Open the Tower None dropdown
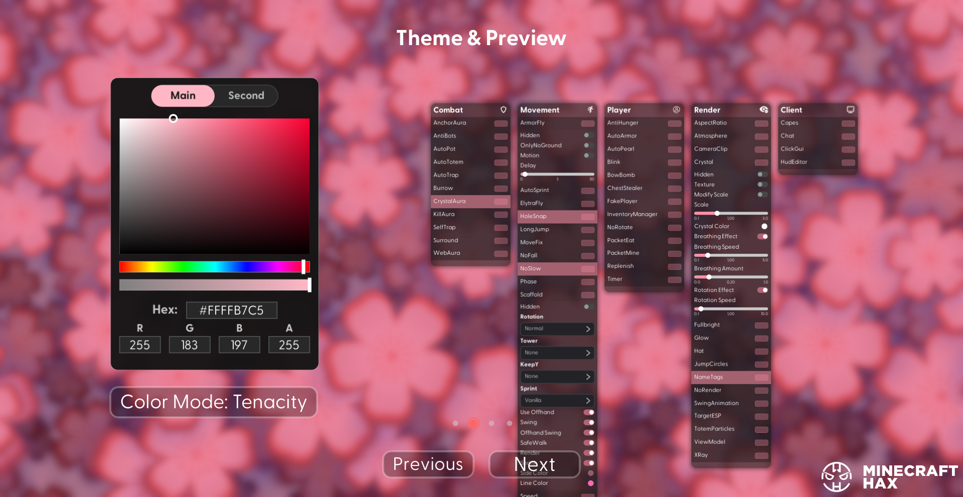 click(557, 353)
